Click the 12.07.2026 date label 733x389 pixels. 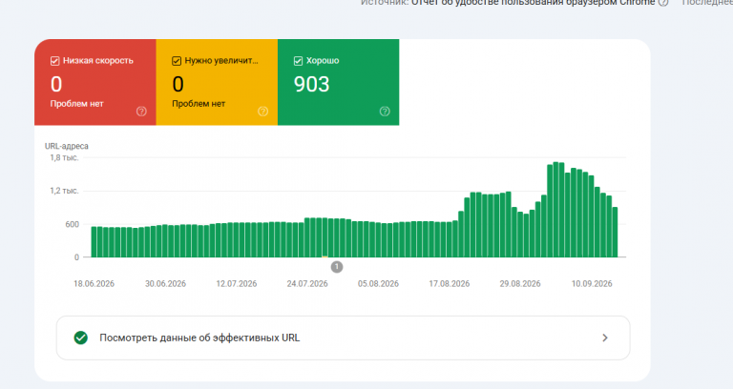[237, 283]
